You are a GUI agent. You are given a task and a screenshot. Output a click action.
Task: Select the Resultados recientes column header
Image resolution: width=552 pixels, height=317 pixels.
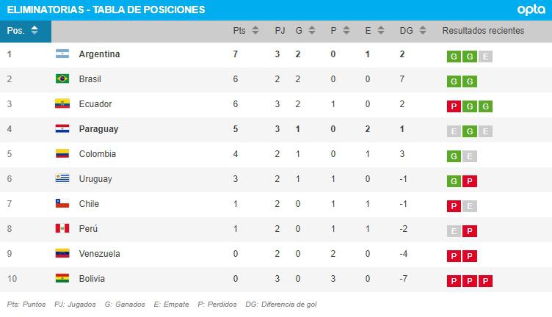click(483, 31)
